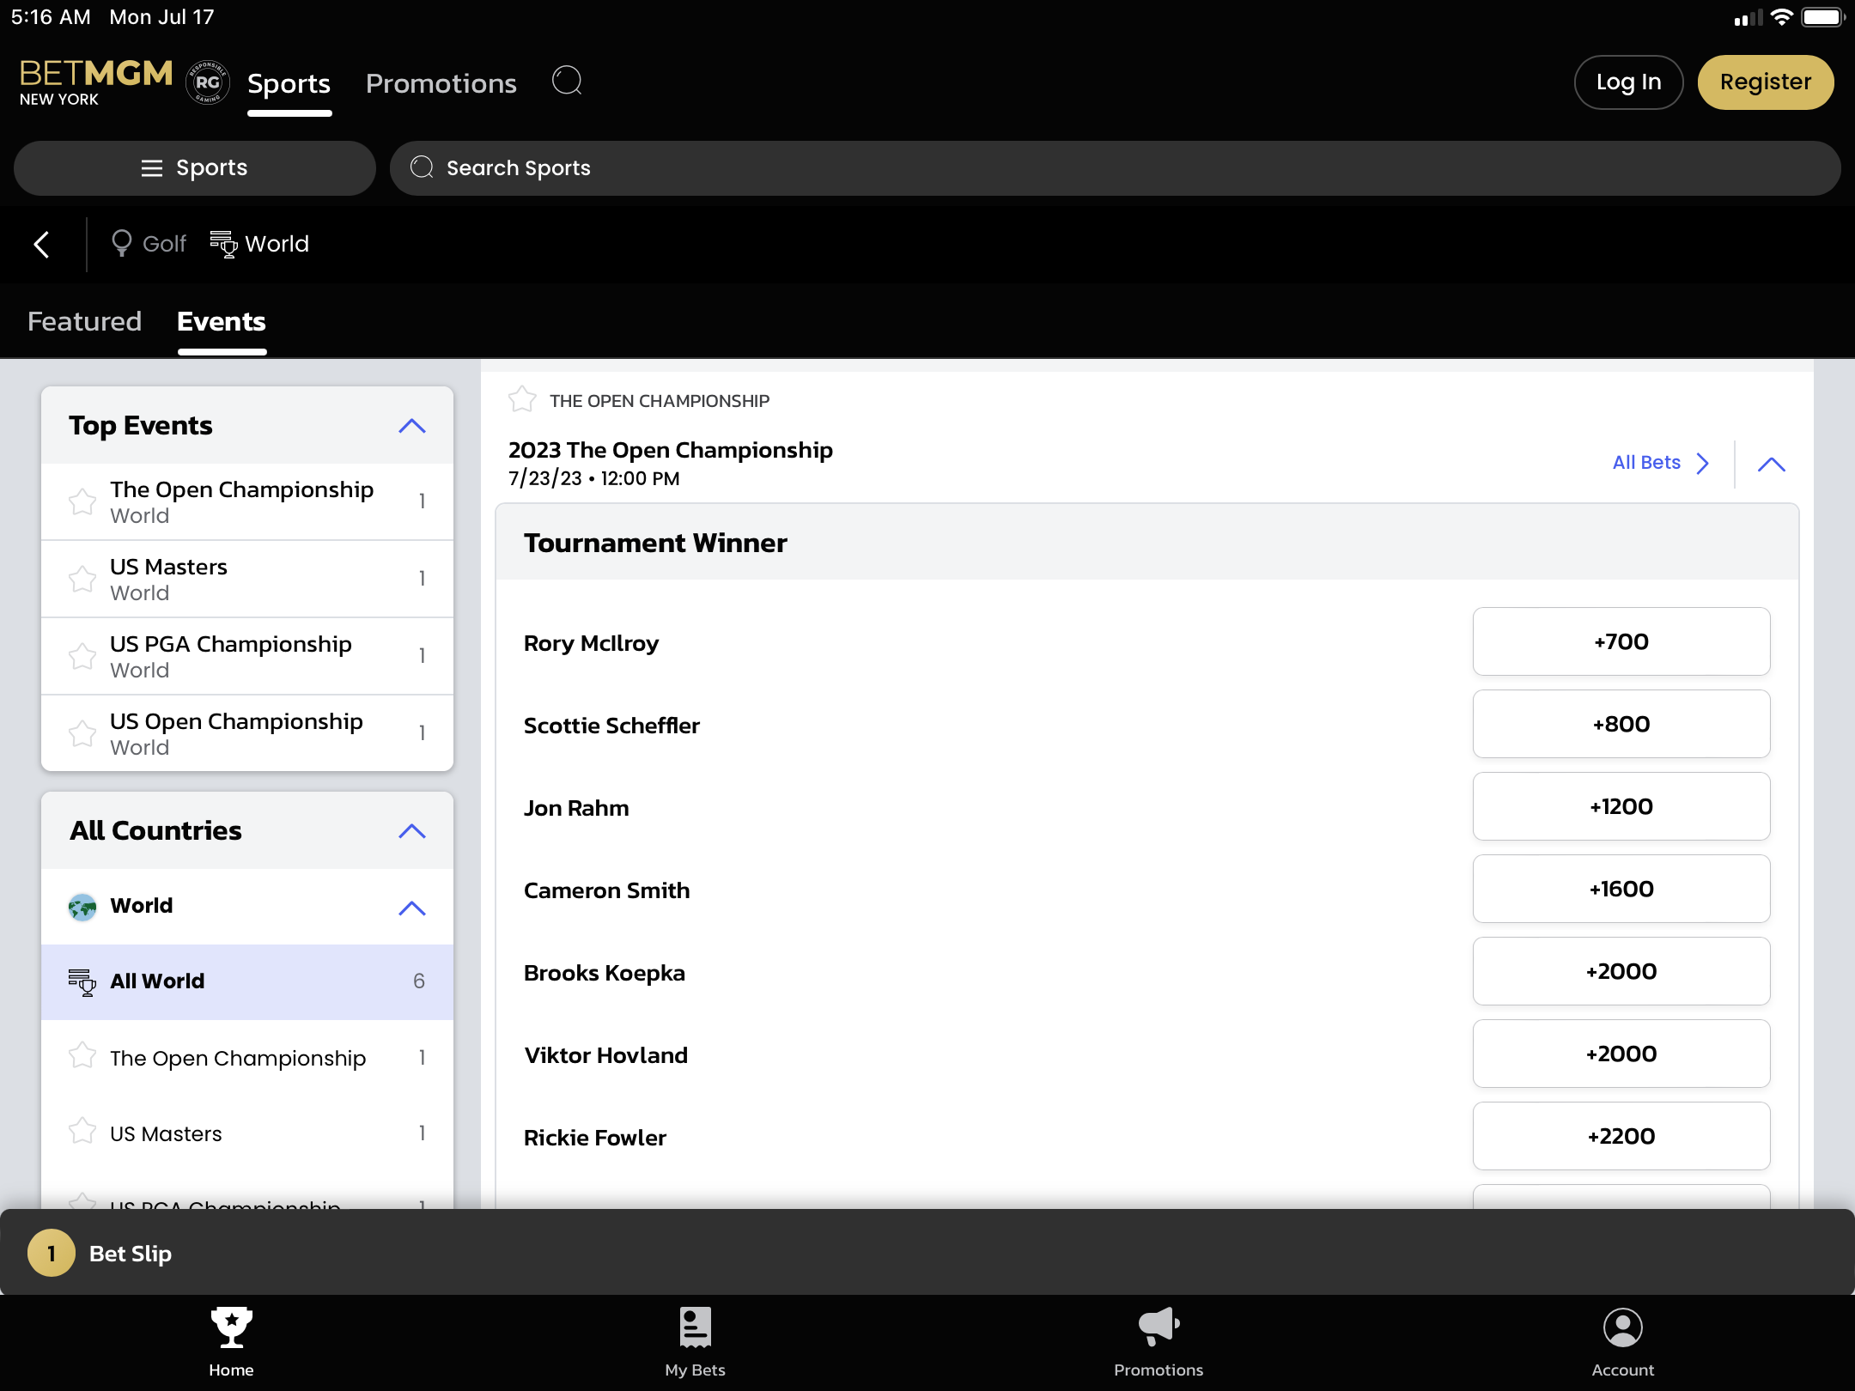Favorite The Open Championship event header star
The width and height of the screenshot is (1855, 1391).
tap(522, 400)
